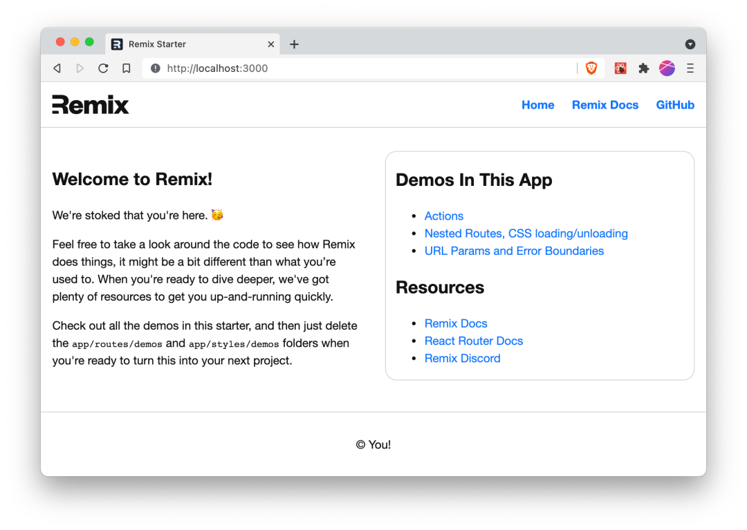Go to Home in the navigation
Image resolution: width=747 pixels, height=530 pixels.
tap(538, 104)
